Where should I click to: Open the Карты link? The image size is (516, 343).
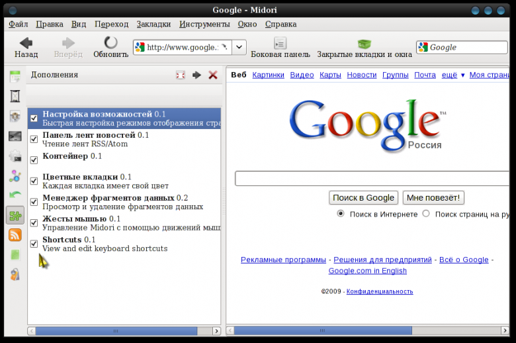[x=330, y=75]
